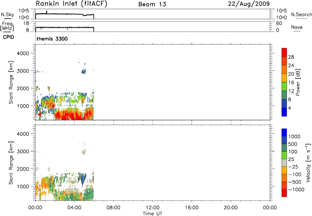The height and width of the screenshot is (216, 312).
Task: Click the blue top of the Velocity colorbar
Action: tap(284, 133)
